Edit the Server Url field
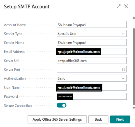The height and width of the screenshot is (127, 135). coord(91,61)
